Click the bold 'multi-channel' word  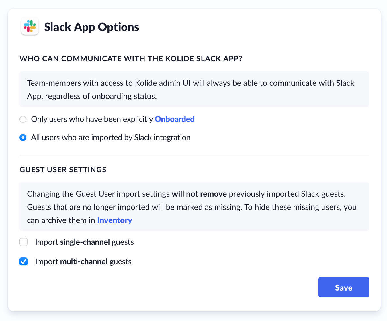click(x=84, y=262)
